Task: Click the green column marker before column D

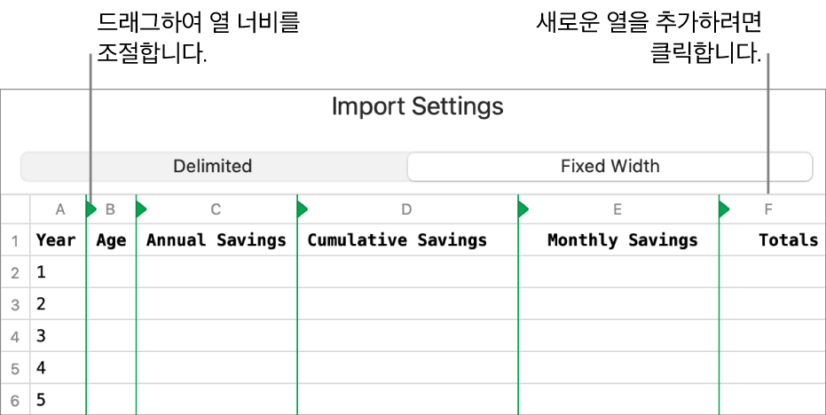Action: 302,210
